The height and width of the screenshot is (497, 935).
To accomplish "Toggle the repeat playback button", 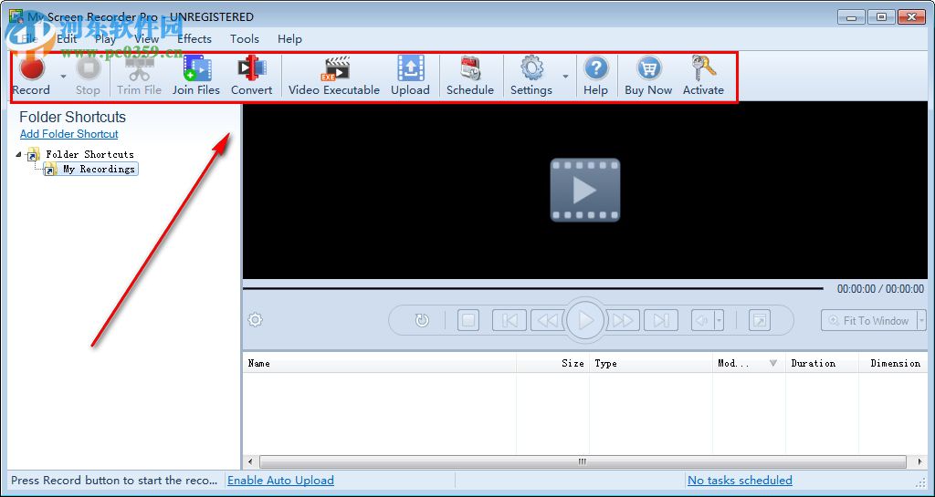I will (422, 320).
